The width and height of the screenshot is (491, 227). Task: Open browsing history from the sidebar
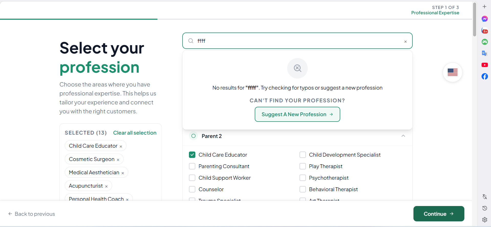point(485,208)
